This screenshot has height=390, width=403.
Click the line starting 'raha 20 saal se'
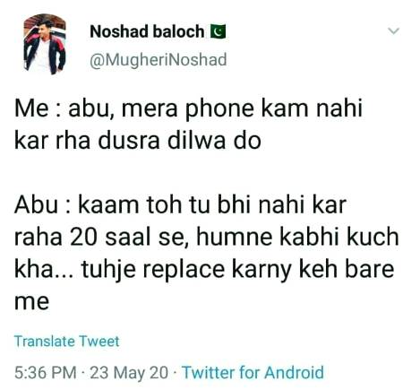click(x=207, y=237)
